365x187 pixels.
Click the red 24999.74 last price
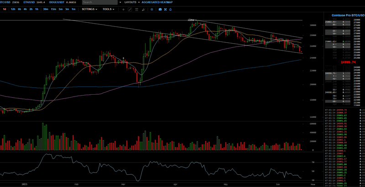point(349,62)
